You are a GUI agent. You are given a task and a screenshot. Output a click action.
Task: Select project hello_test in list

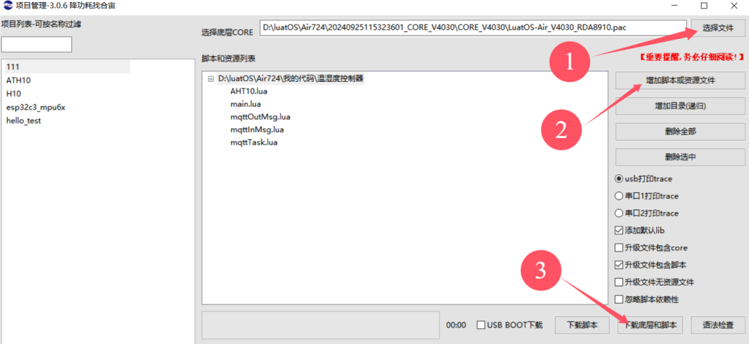pos(24,121)
